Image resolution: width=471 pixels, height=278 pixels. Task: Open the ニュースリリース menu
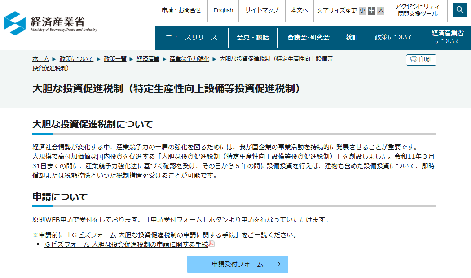click(x=191, y=38)
